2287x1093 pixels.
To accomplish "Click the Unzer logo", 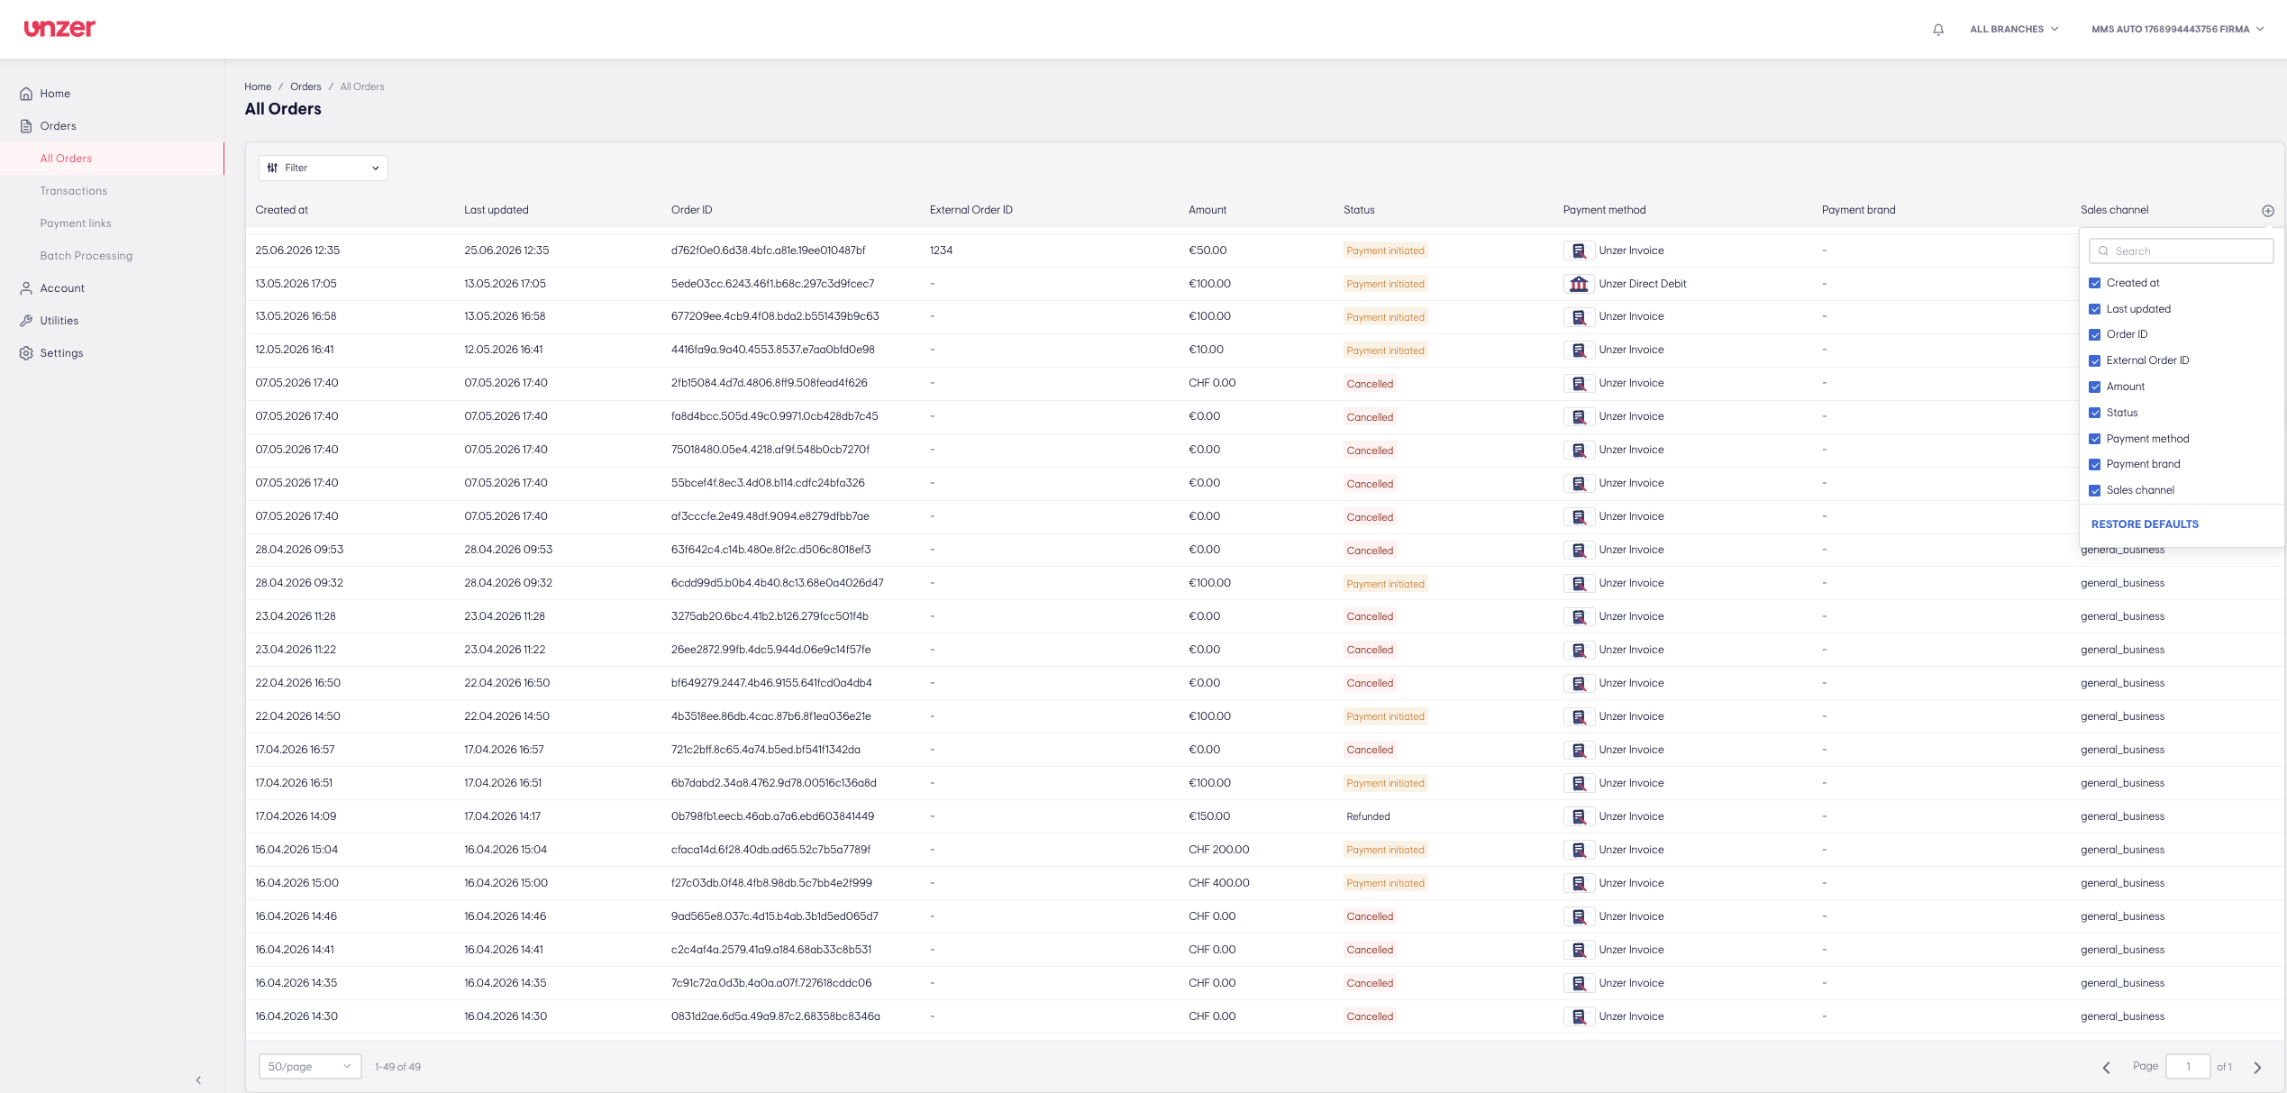I will (x=59, y=29).
